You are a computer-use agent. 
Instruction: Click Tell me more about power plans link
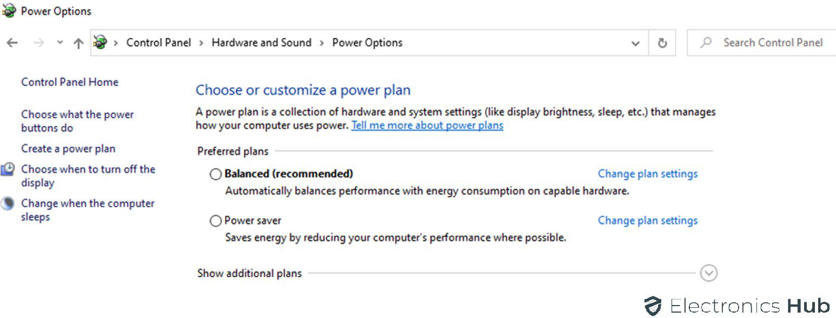[427, 125]
